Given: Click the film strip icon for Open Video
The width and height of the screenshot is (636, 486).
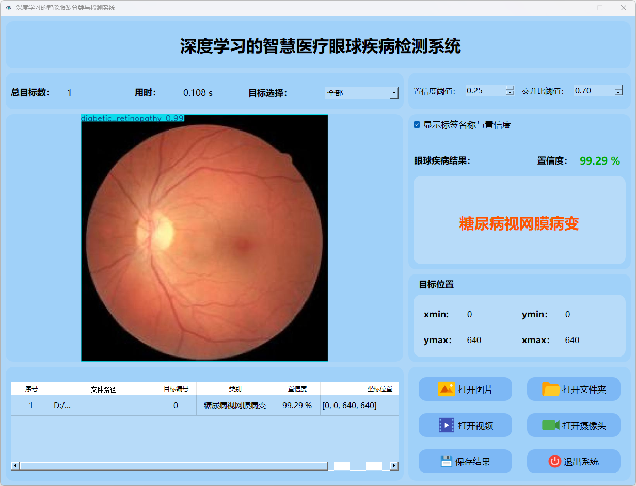Looking at the screenshot, I should pyautogui.click(x=446, y=425).
